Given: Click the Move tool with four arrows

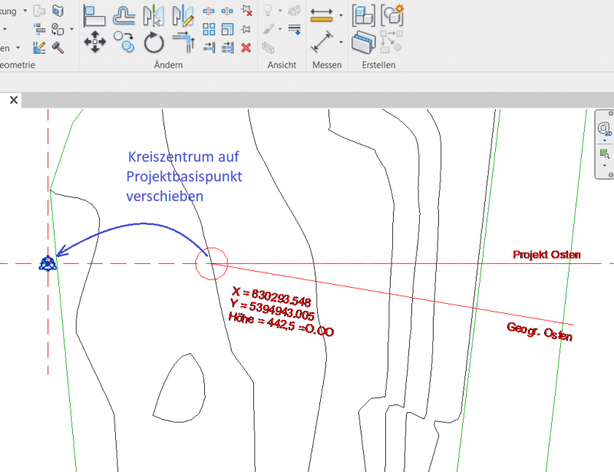Looking at the screenshot, I should click(x=94, y=42).
